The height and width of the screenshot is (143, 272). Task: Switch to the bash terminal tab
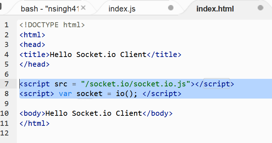(50, 9)
